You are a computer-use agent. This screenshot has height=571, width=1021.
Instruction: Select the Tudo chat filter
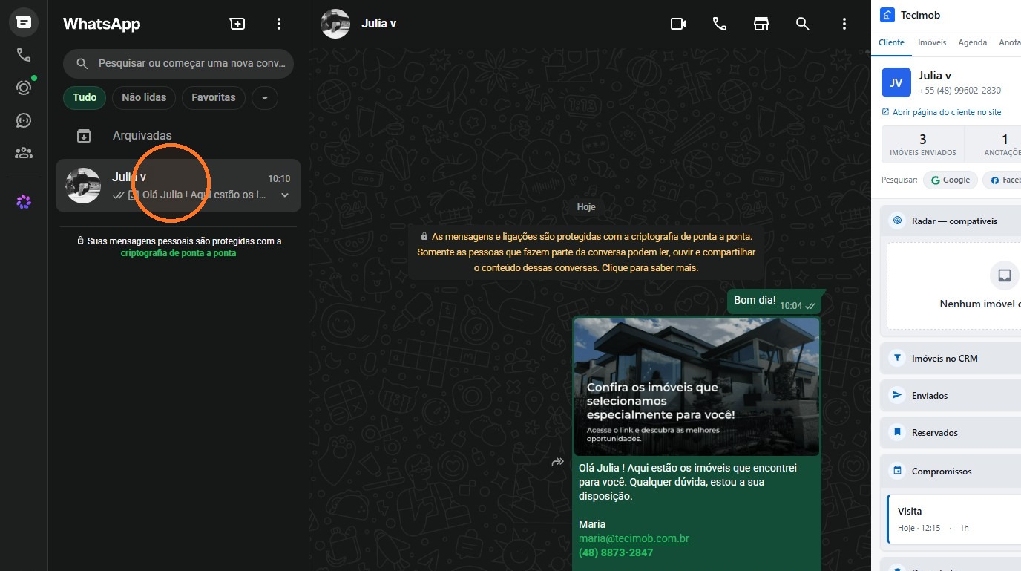[x=85, y=97]
